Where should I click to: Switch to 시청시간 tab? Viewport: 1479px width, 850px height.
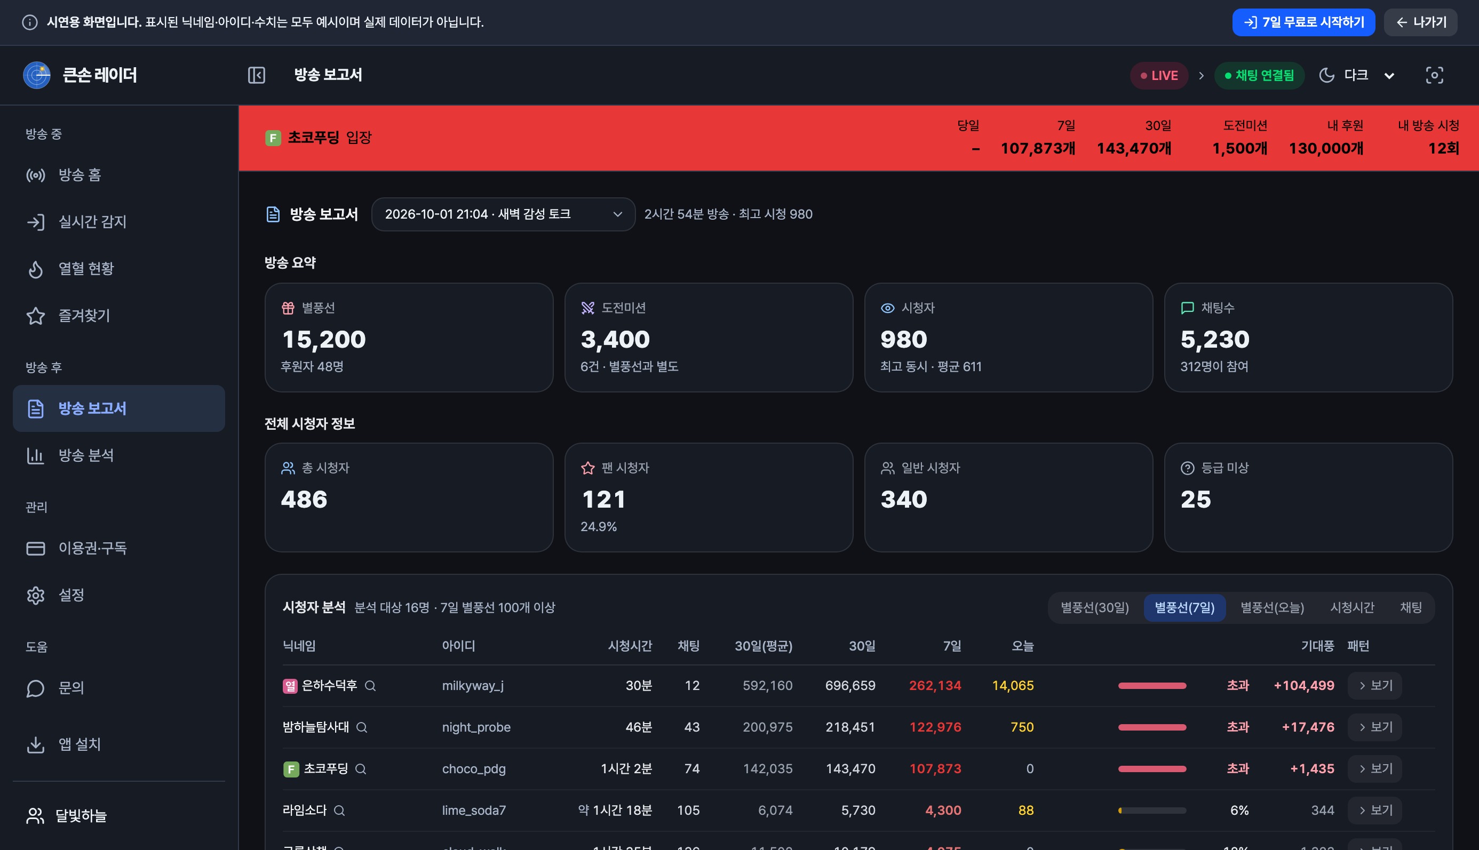tap(1351, 608)
